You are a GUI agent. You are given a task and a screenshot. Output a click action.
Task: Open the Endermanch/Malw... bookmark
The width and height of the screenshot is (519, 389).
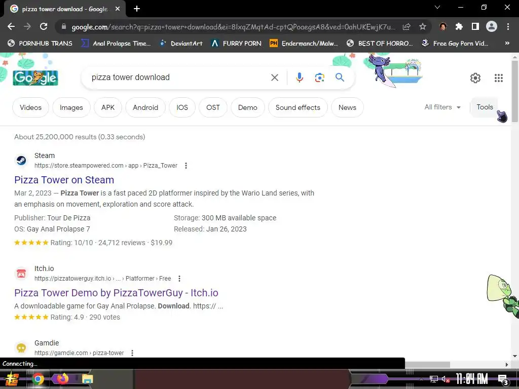(x=304, y=44)
